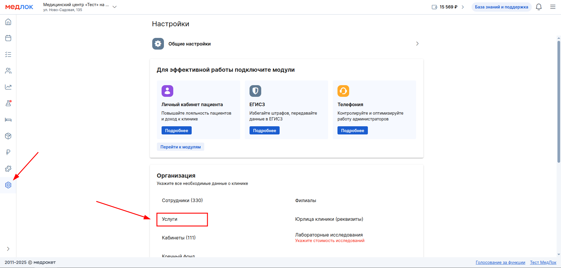Open the ruble finance icon

8,152
